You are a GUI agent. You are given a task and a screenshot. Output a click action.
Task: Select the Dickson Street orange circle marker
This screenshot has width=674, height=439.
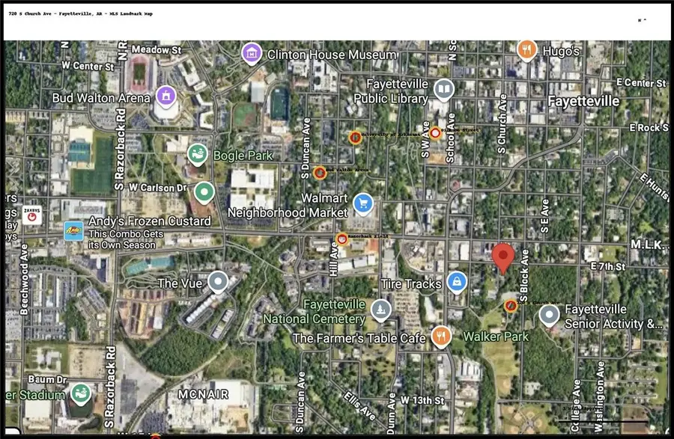tap(435, 133)
